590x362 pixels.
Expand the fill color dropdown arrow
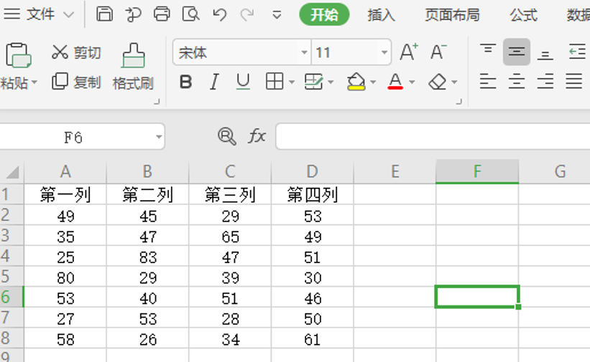(x=373, y=82)
